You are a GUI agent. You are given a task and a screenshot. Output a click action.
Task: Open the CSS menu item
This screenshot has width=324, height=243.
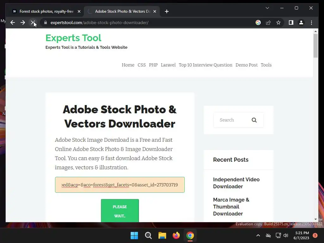point(141,65)
